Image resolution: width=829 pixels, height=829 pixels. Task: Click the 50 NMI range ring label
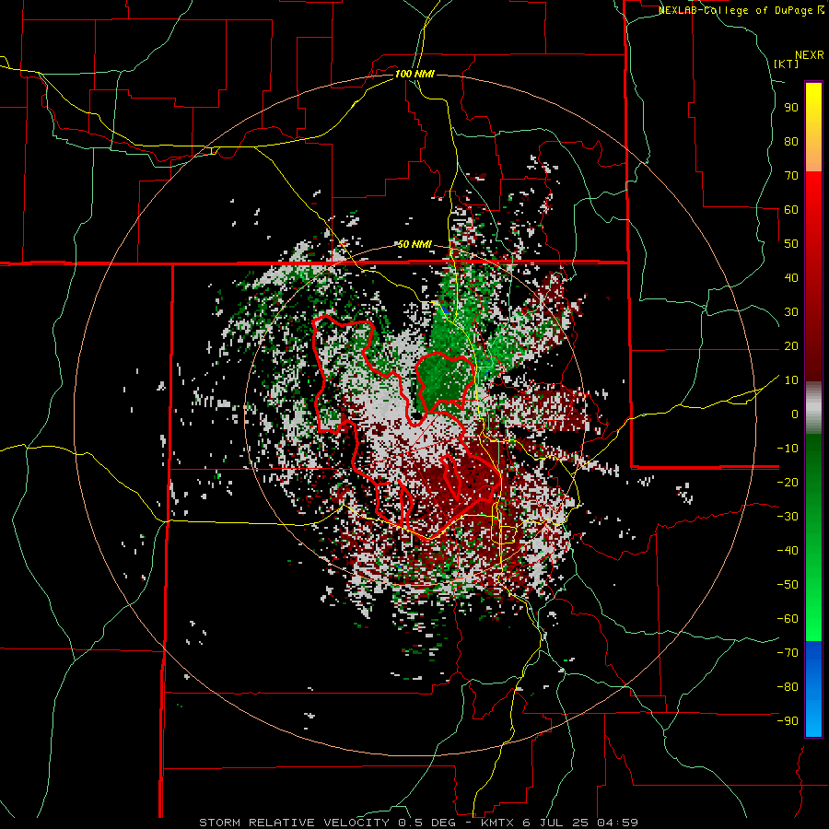tap(414, 244)
